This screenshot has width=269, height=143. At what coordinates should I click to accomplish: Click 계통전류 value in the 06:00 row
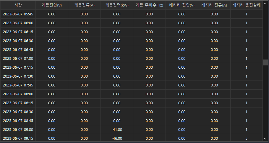click(85, 23)
